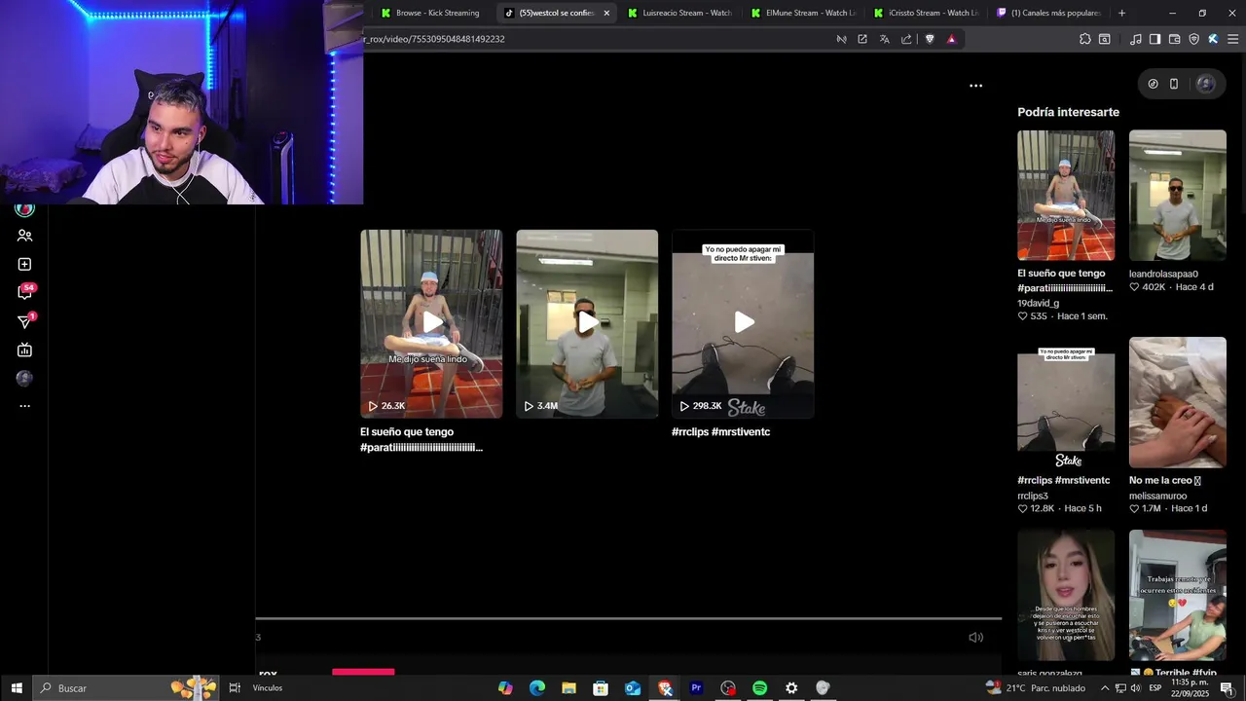
Task: Open leandrolasapaa0 video thumbnail
Action: point(1178,195)
